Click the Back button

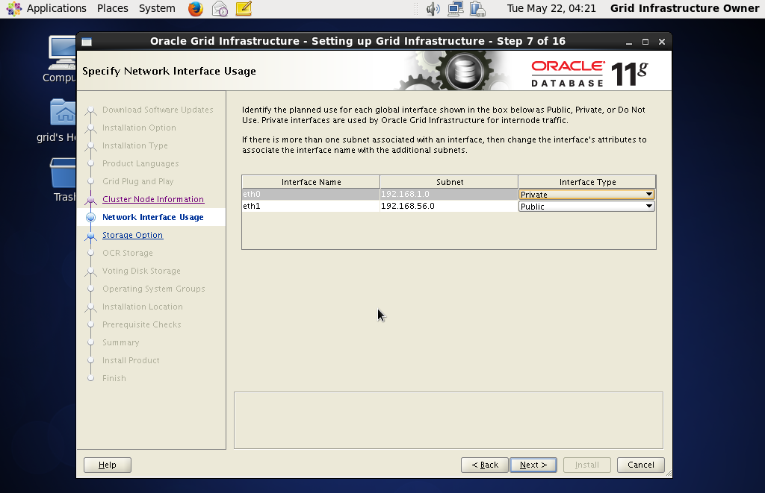(484, 465)
